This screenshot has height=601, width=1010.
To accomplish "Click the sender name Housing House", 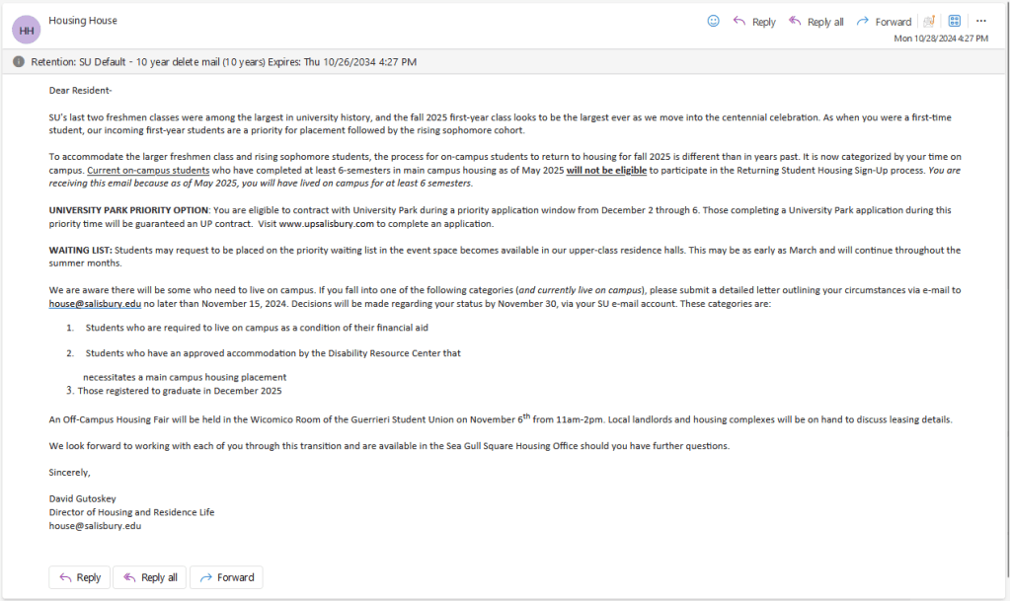I will (82, 21).
